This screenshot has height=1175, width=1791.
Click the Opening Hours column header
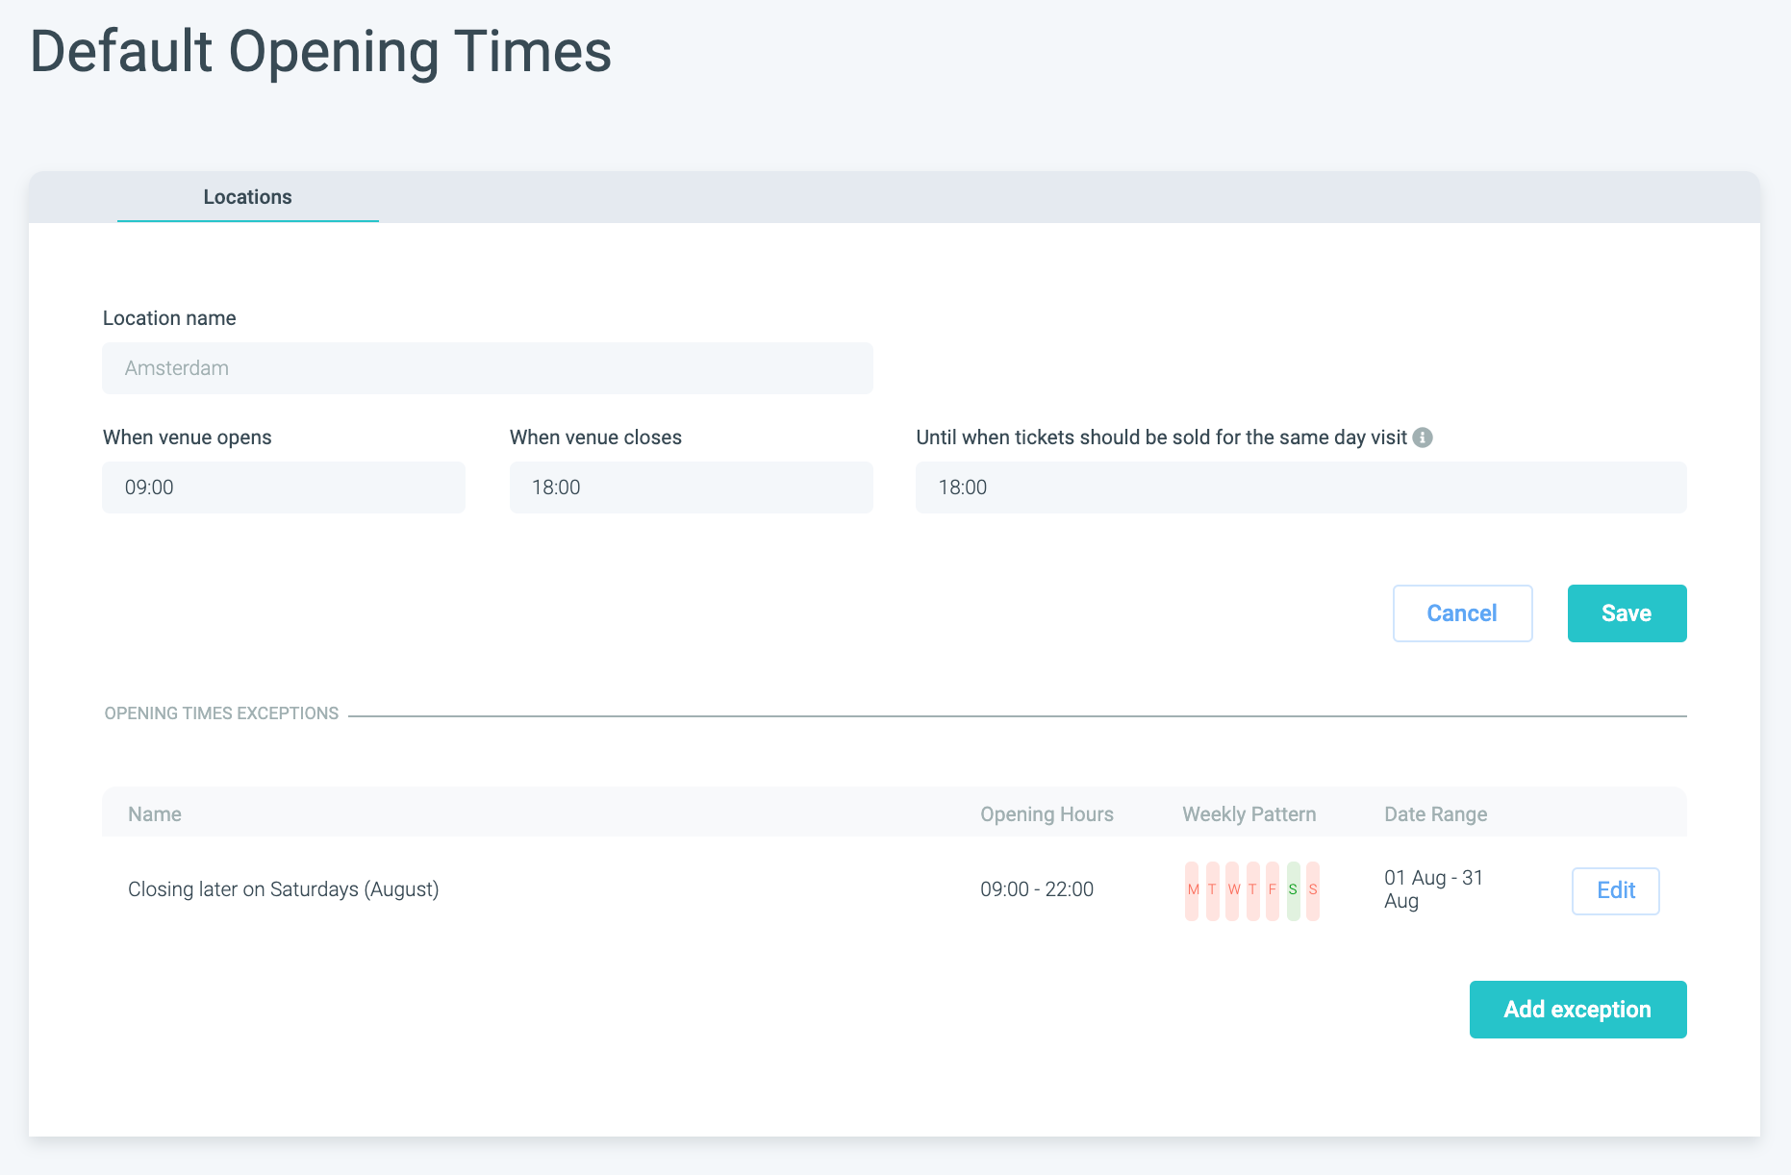(1047, 814)
